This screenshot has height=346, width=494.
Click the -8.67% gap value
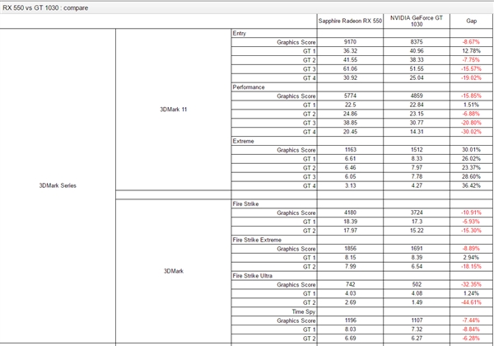[x=471, y=42]
